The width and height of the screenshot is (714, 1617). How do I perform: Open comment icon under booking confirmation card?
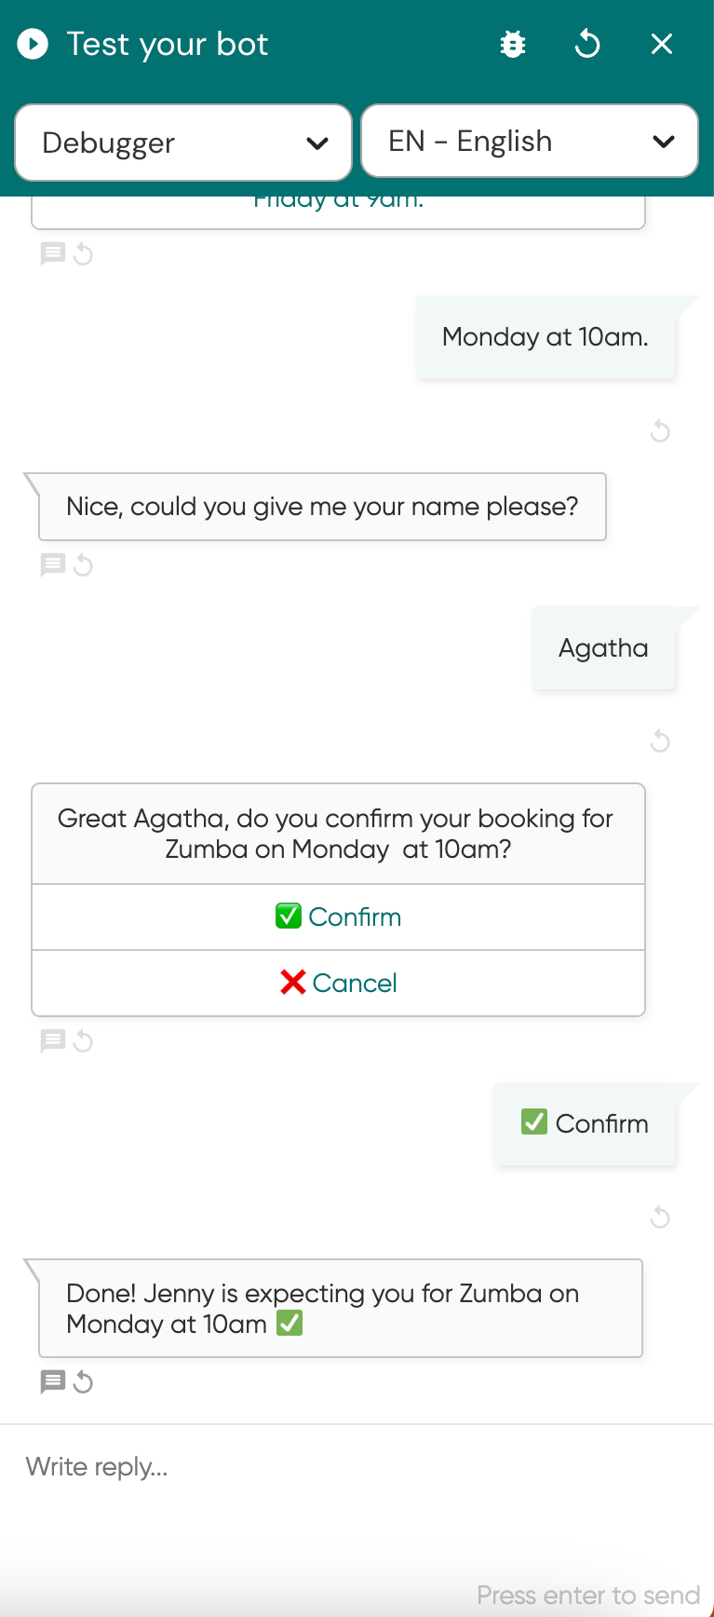click(x=52, y=1040)
